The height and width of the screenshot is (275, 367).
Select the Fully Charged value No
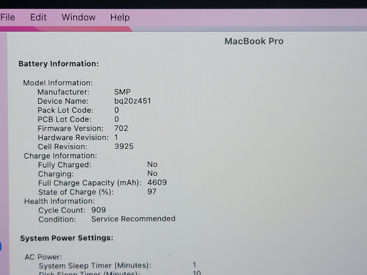pyautogui.click(x=152, y=164)
